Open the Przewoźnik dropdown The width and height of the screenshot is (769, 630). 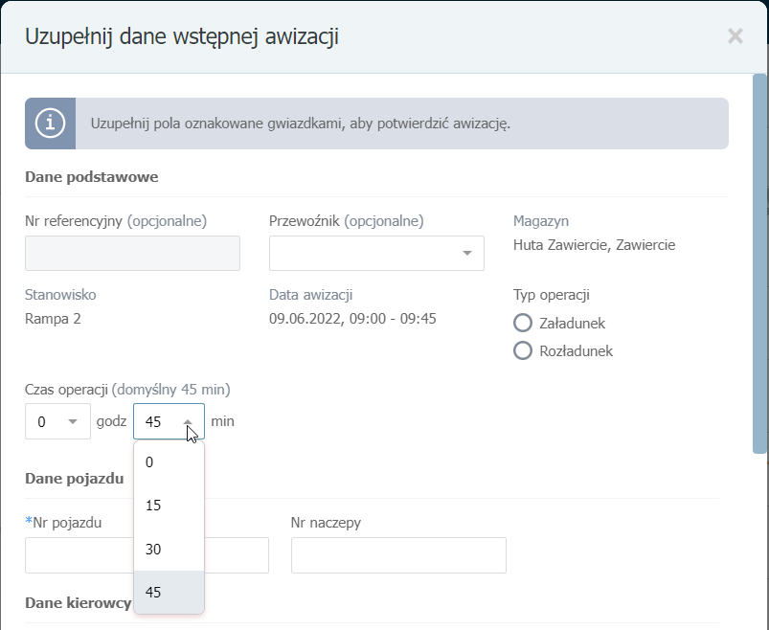pyautogui.click(x=376, y=253)
